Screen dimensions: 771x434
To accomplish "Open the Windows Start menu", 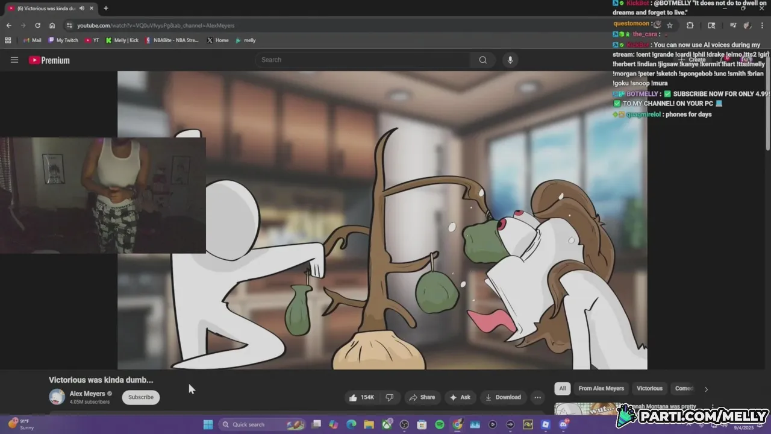I will pyautogui.click(x=208, y=424).
